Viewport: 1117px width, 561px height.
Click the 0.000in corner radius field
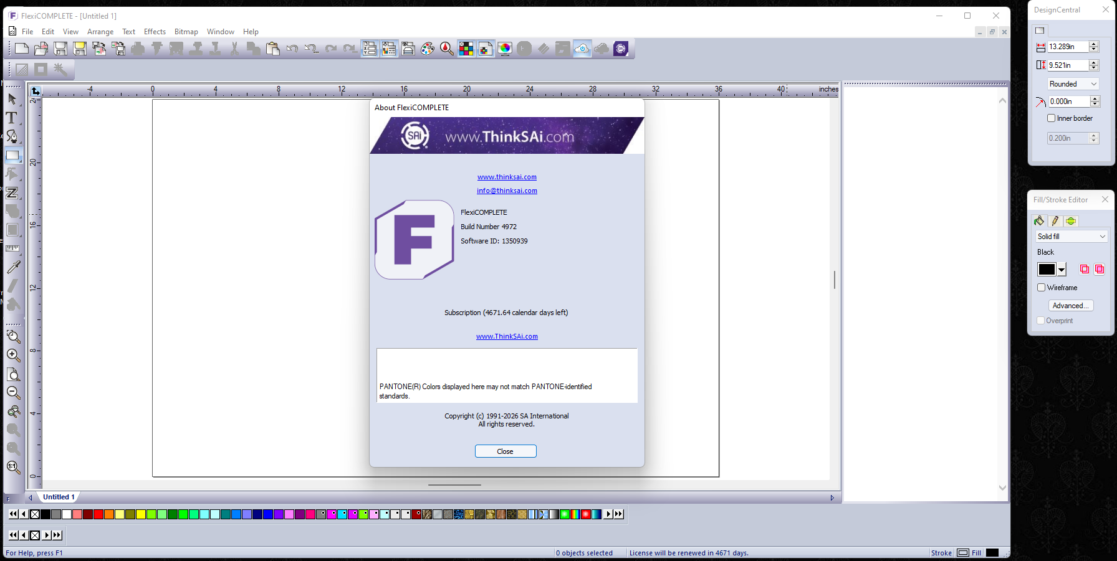click(x=1069, y=101)
